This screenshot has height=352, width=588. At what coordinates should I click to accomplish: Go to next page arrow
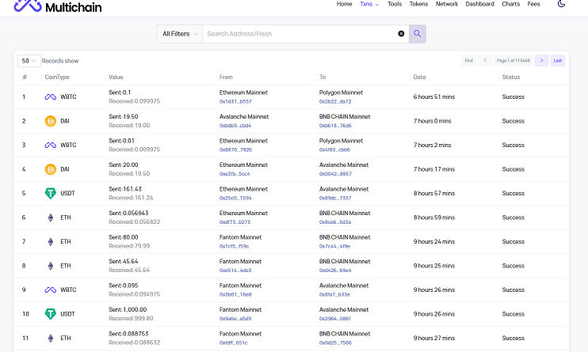click(541, 61)
